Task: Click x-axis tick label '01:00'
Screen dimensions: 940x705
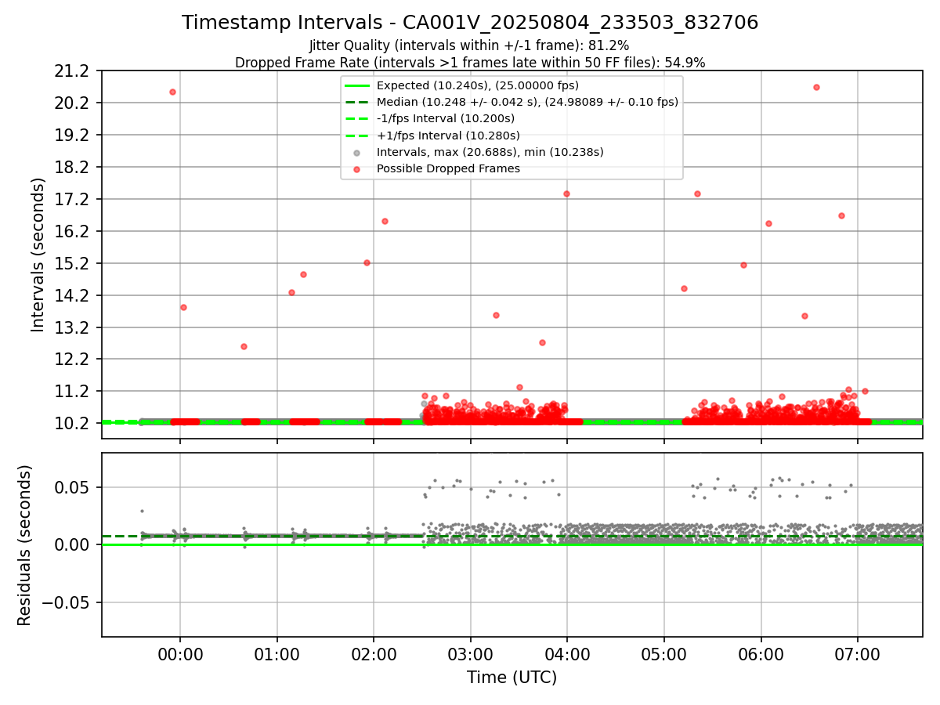Action: pyautogui.click(x=277, y=653)
